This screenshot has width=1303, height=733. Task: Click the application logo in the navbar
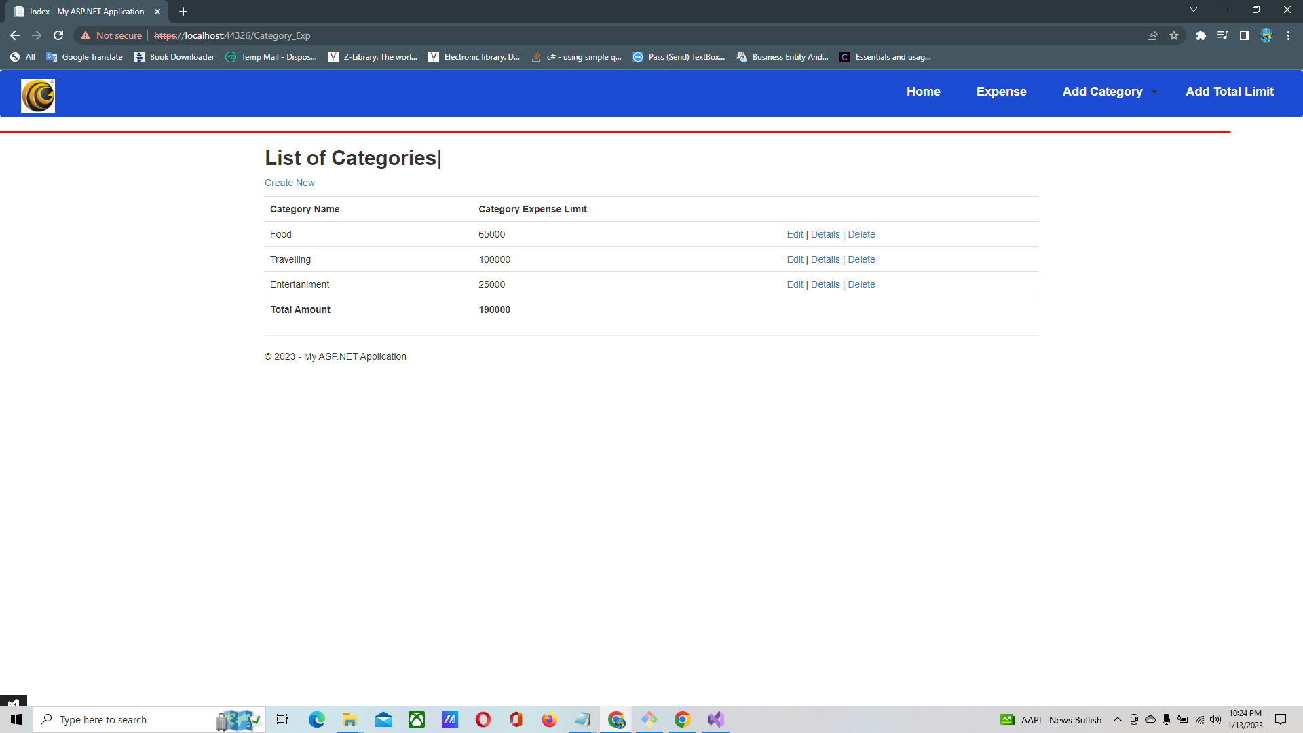click(37, 95)
